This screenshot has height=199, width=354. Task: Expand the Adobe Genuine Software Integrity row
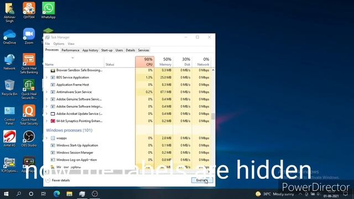coord(46,106)
